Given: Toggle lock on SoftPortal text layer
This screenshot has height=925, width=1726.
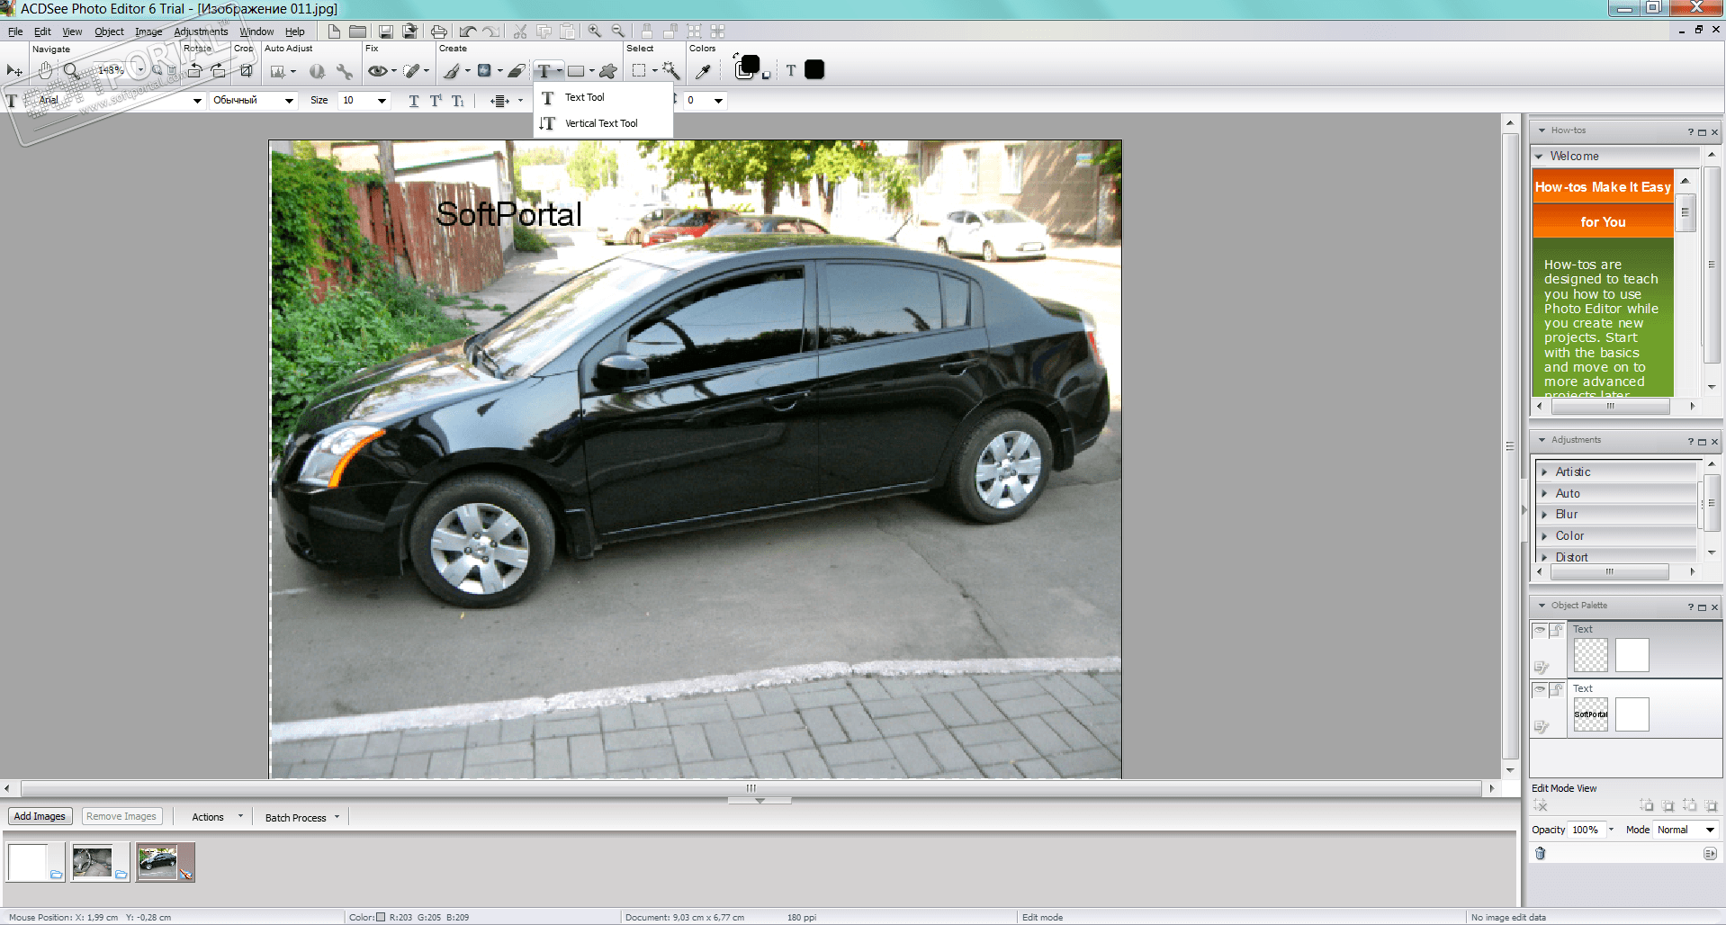Looking at the screenshot, I should [1556, 689].
